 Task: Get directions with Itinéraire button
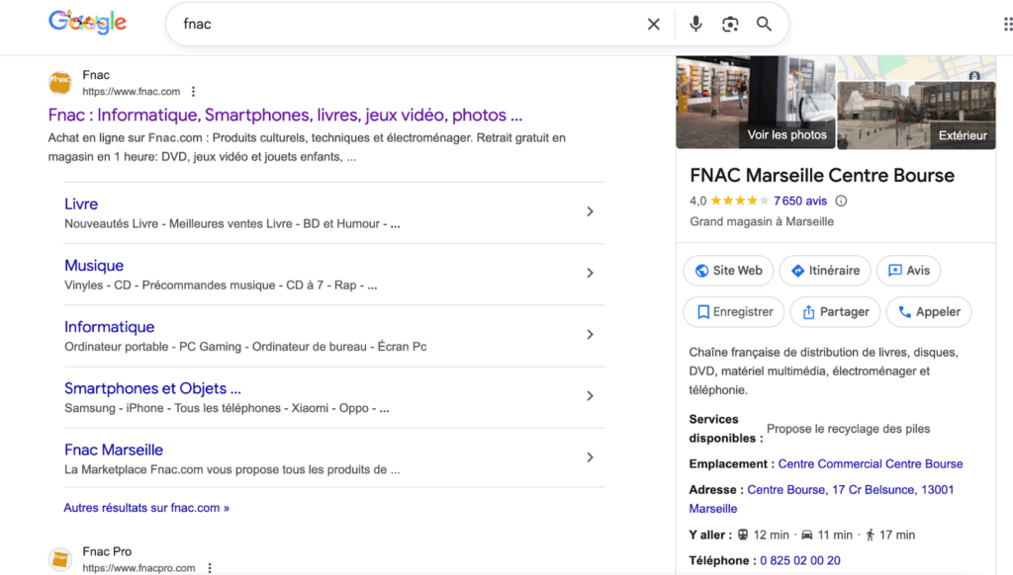(825, 271)
